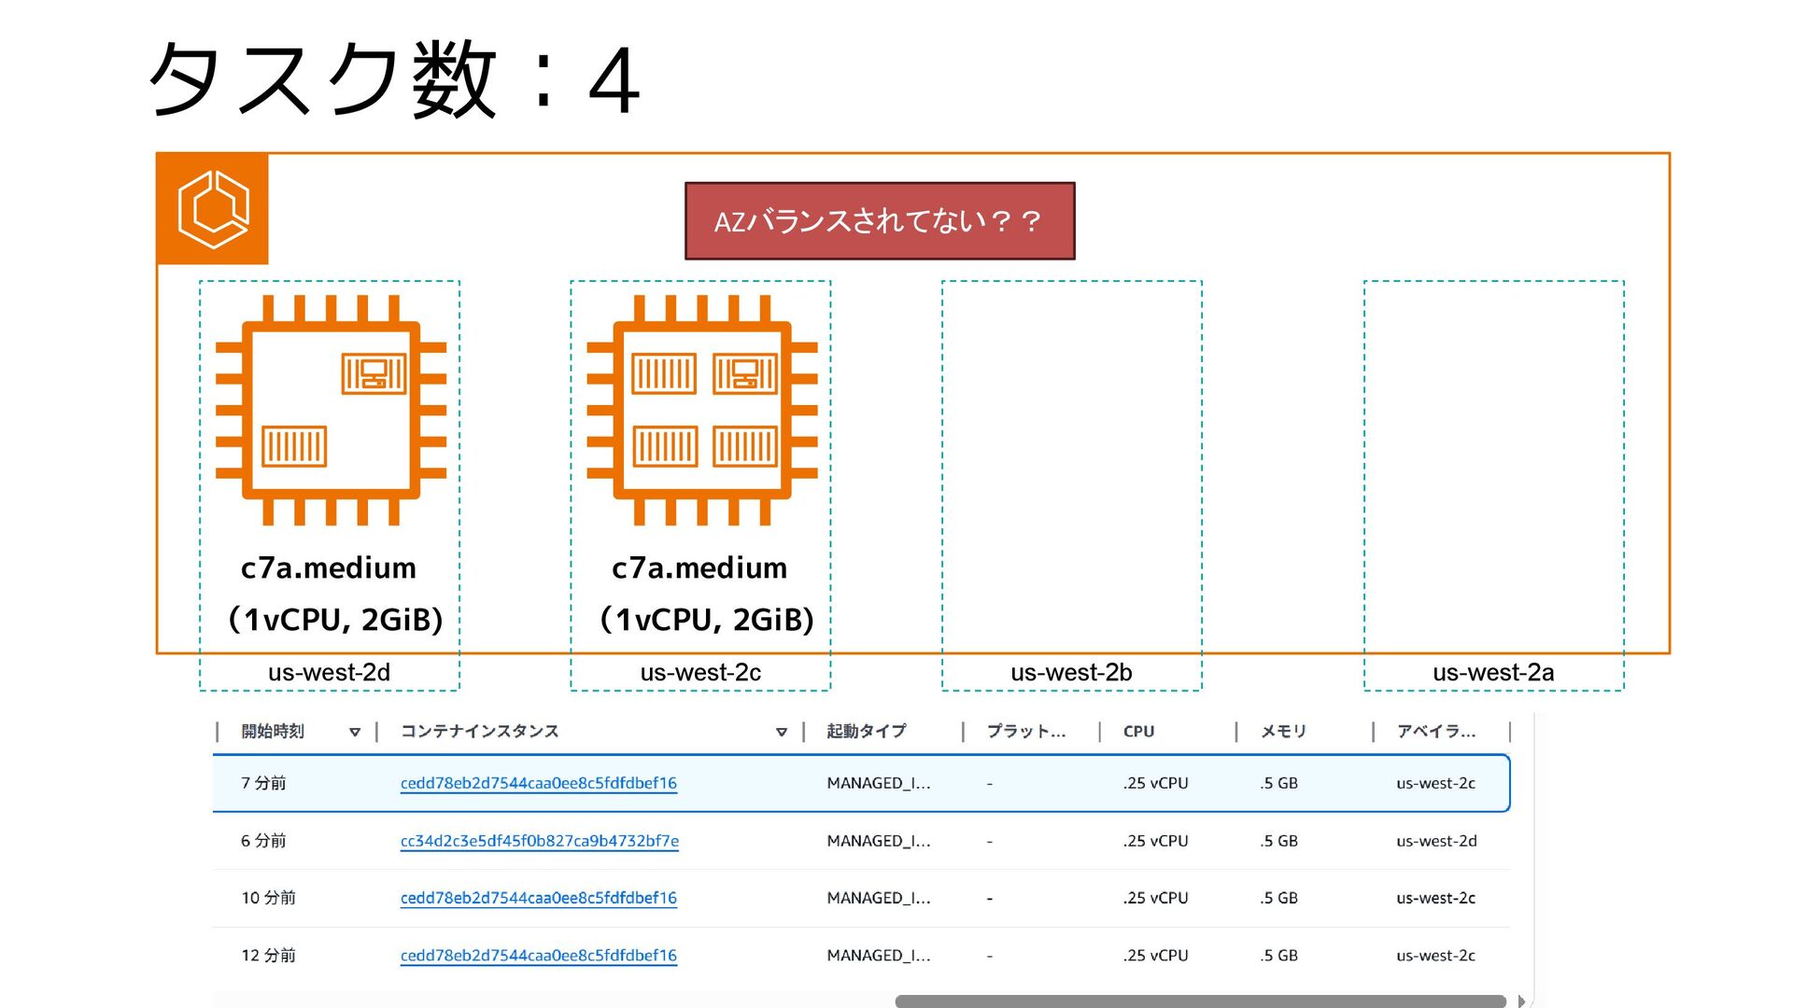This screenshot has height=1008, width=1793.
Task: Click the CPU column header
Action: point(1138,732)
